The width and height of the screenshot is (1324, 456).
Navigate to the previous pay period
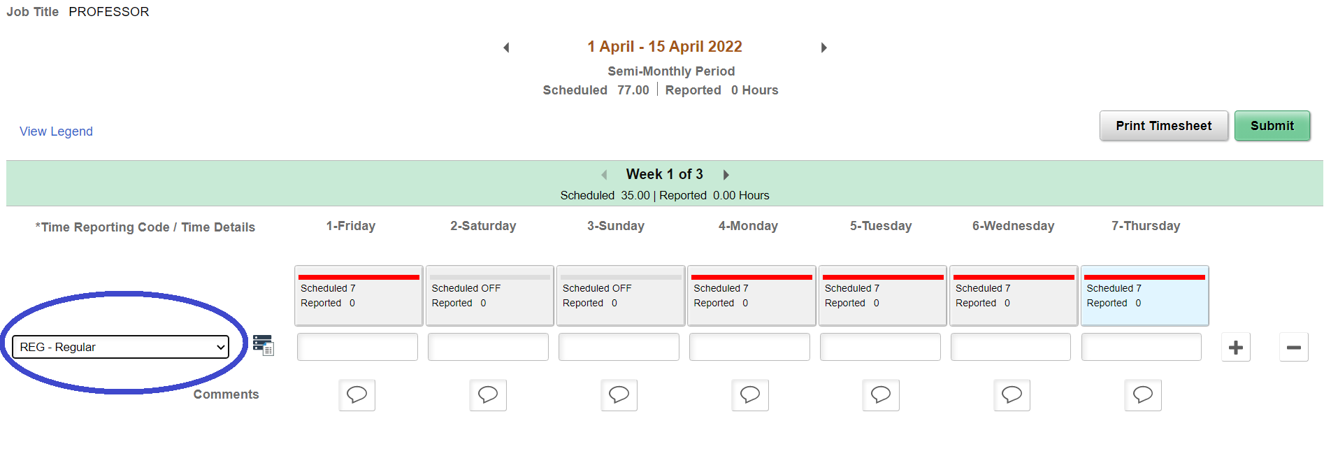[x=506, y=47]
